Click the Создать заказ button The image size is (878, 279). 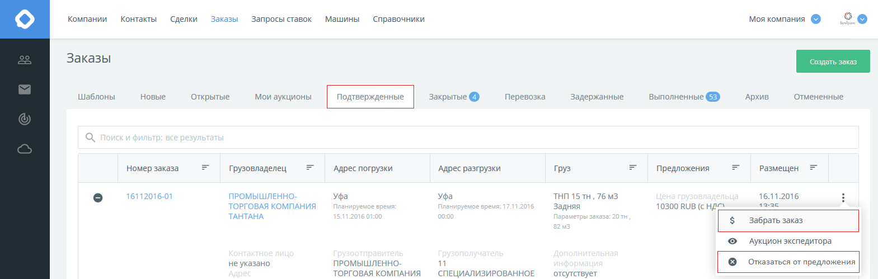[x=833, y=62]
